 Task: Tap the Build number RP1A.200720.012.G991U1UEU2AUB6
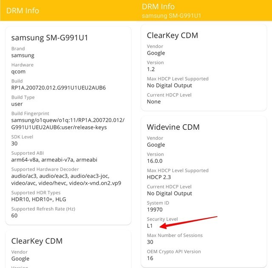click(58, 88)
